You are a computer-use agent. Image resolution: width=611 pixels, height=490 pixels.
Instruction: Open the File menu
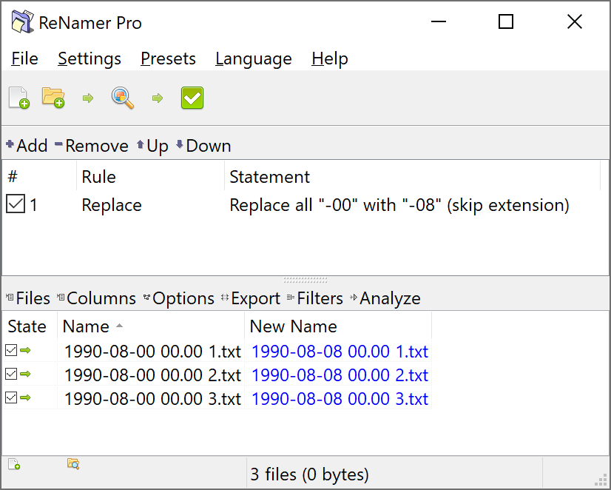(x=24, y=59)
